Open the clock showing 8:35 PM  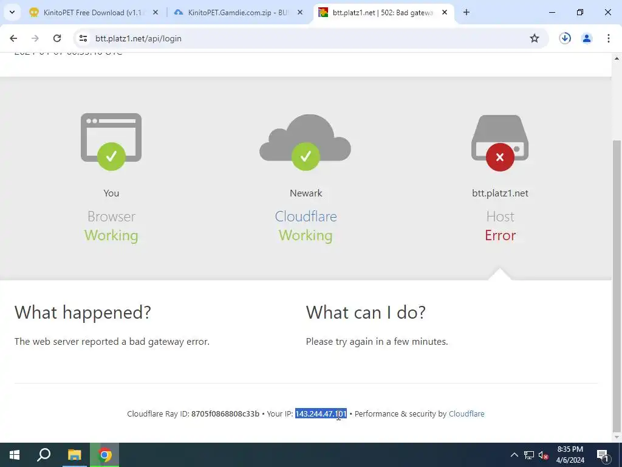pyautogui.click(x=570, y=455)
